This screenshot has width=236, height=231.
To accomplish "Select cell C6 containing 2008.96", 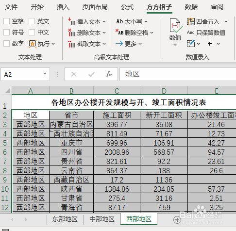I will tap(117, 152).
